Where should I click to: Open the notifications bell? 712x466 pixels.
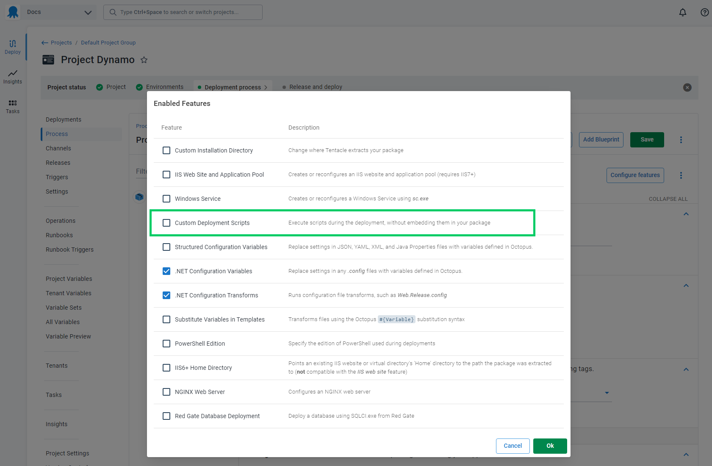(683, 12)
